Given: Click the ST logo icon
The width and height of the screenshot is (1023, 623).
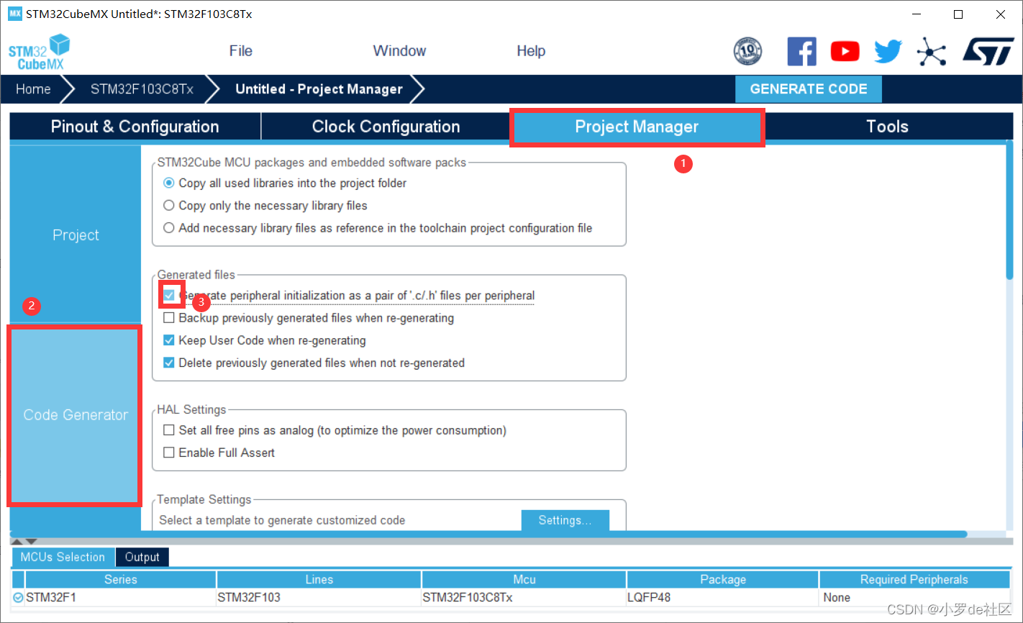Looking at the screenshot, I should (x=988, y=51).
